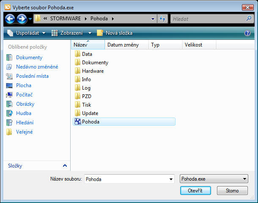This screenshot has width=258, height=203.
Task: Click the folder icon in address bar
Action: coord(38,19)
